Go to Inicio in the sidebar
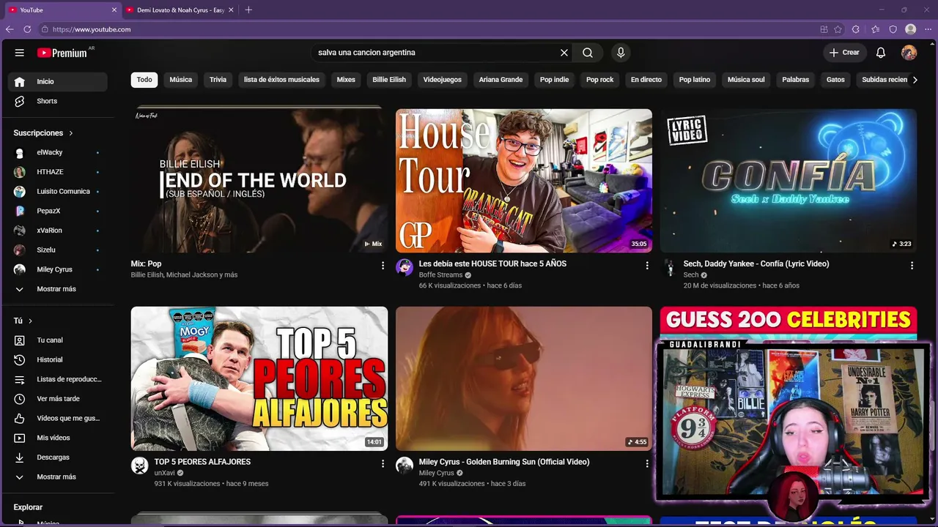Screen dimensions: 938x527 (57, 81)
